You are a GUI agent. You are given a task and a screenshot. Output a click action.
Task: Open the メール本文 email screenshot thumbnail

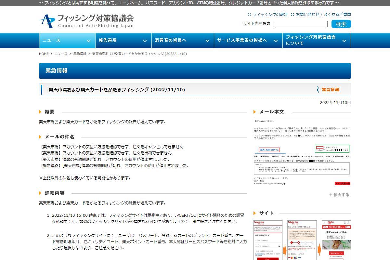(x=302, y=152)
